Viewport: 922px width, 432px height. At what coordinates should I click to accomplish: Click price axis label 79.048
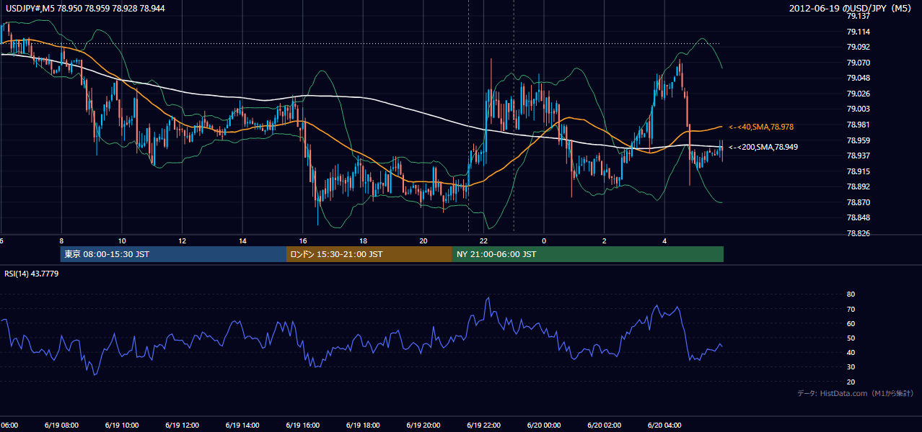point(858,78)
